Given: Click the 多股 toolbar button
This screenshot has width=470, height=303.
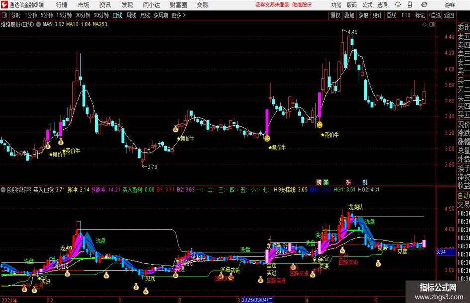Looking at the screenshot, I should point(363,15).
